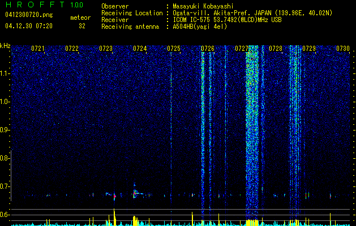The width and height of the screenshot is (356, 226).
Task: Click time marker 0730
Action: (343, 48)
